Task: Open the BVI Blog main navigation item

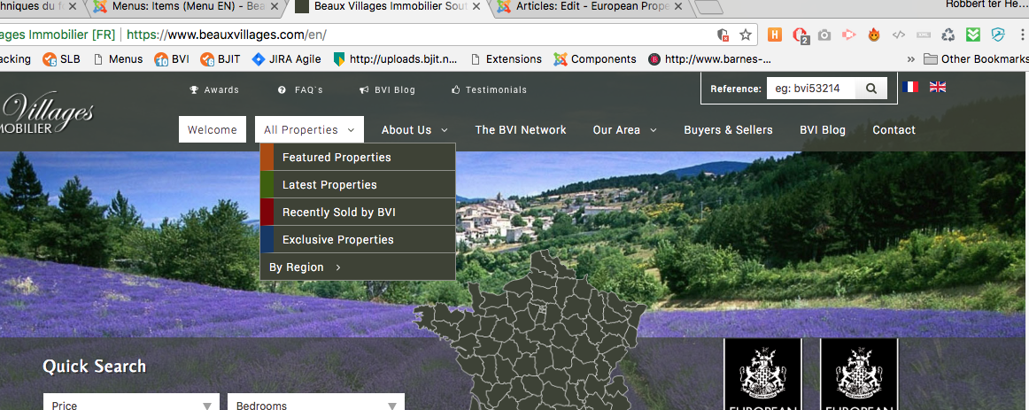Action: [823, 130]
